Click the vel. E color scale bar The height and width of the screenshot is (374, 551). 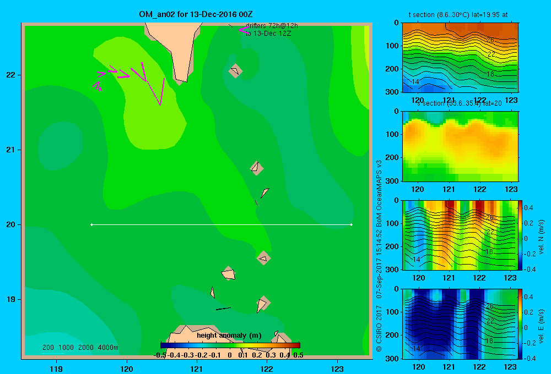pos(521,324)
